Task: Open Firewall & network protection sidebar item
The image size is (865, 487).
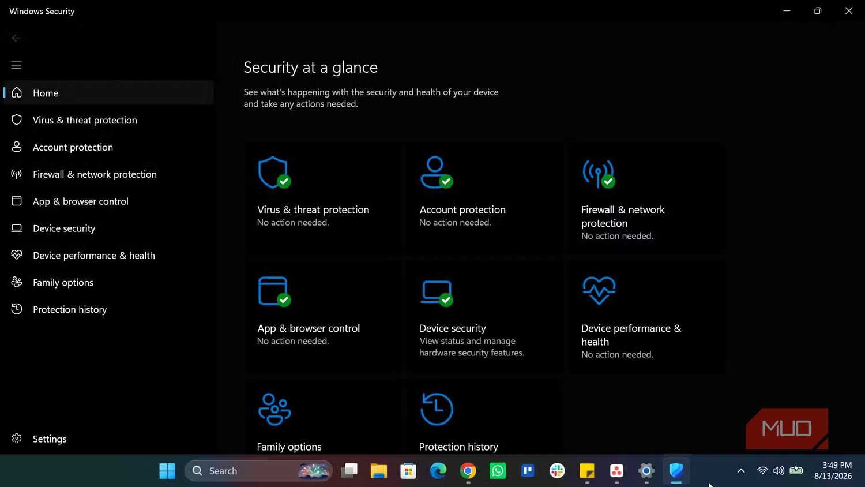Action: pyautogui.click(x=108, y=174)
